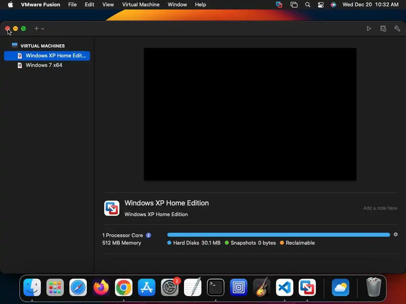The height and width of the screenshot is (304, 406).
Task: Open the File menu
Action: 72,5
